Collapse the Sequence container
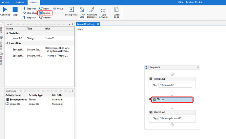Image resolution: width=226 pixels, height=139 pixels. click(198, 68)
